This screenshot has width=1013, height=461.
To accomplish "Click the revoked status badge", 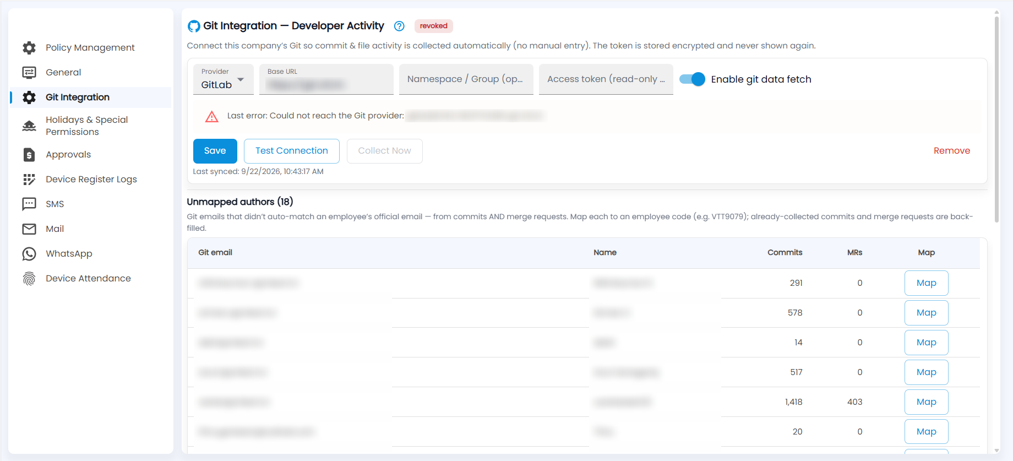I will [x=434, y=26].
